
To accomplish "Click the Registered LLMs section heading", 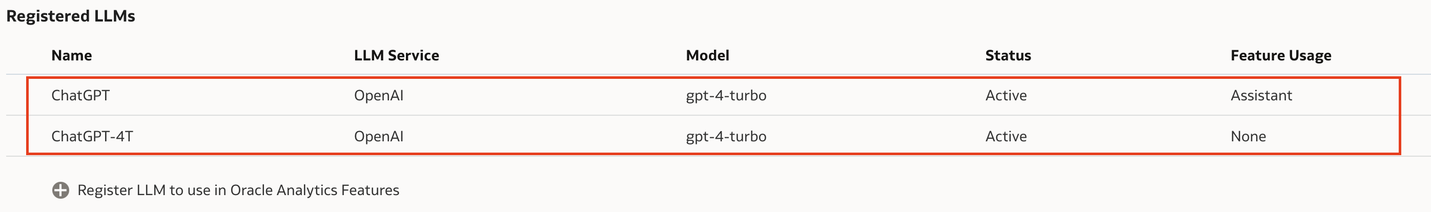I will point(71,16).
